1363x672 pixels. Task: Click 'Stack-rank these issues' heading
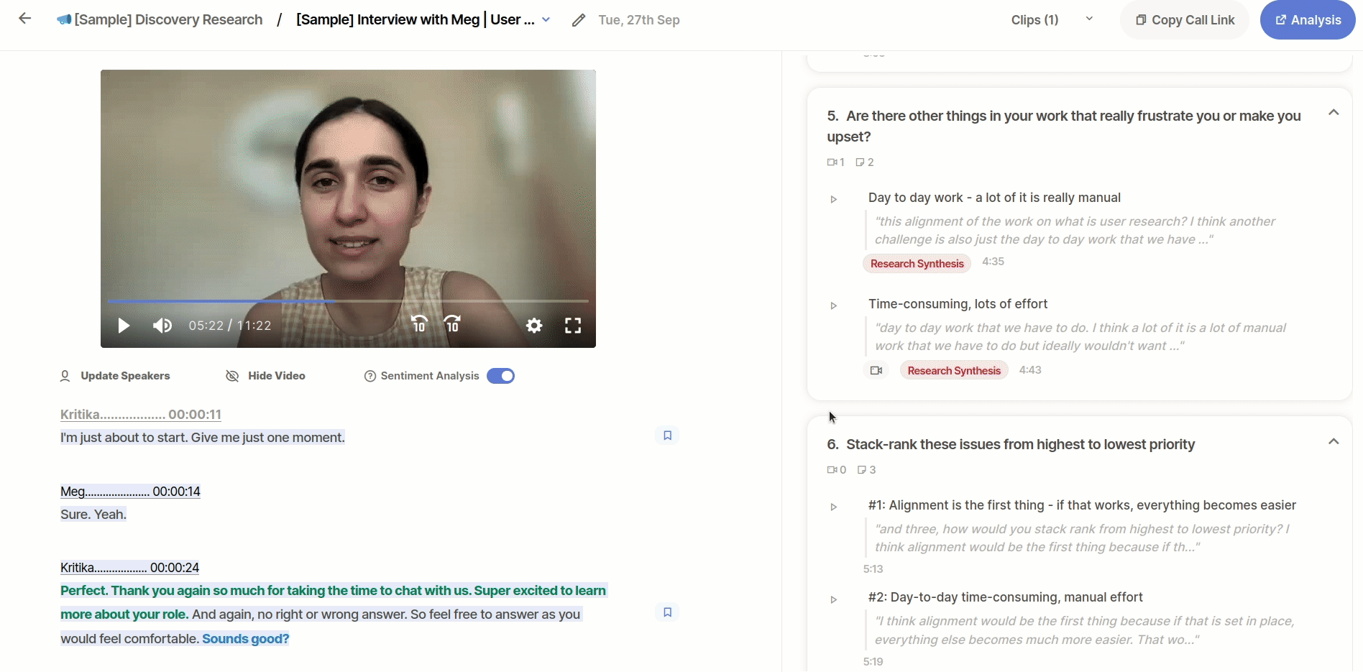point(1020,445)
